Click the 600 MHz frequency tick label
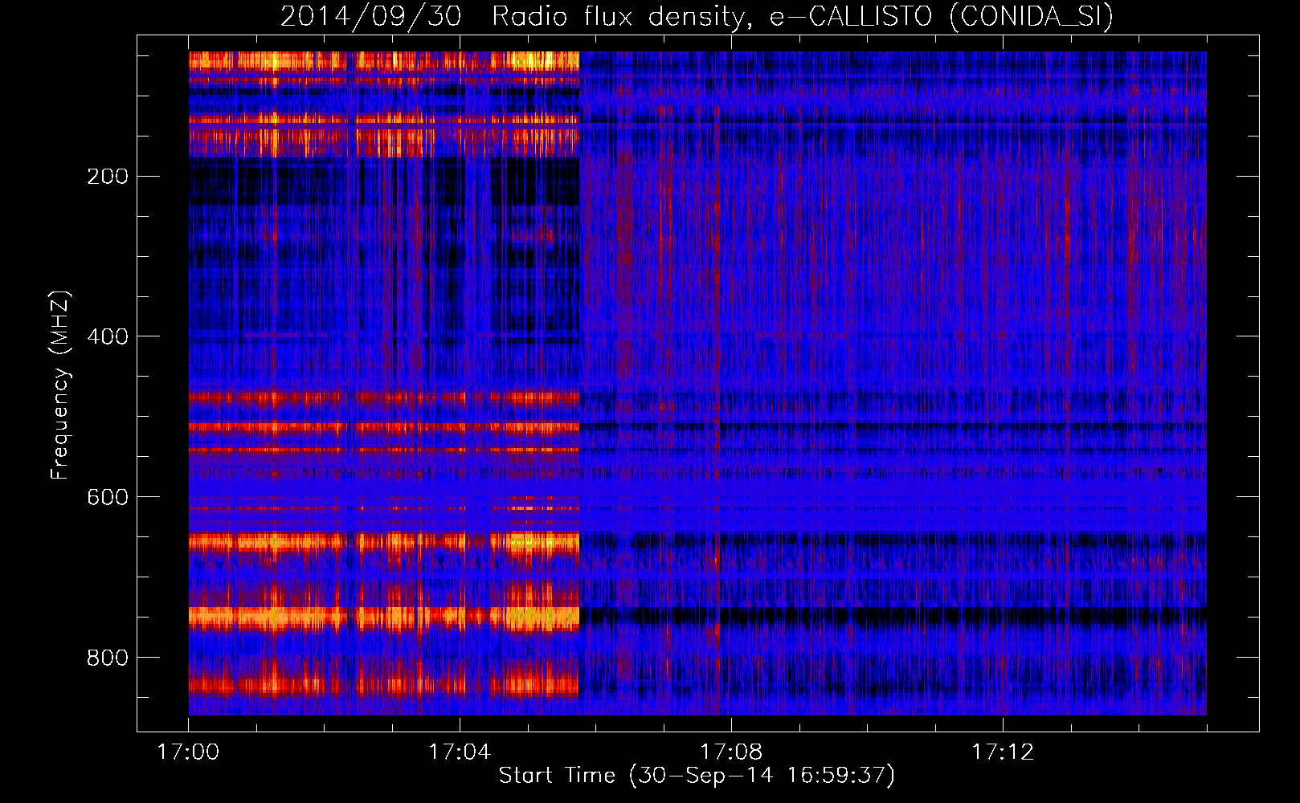Image resolution: width=1300 pixels, height=803 pixels. (x=108, y=497)
